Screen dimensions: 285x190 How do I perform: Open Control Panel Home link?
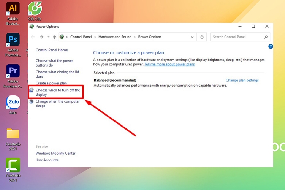pos(52,50)
